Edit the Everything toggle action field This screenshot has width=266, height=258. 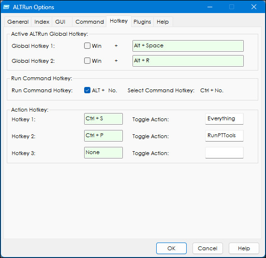pos(224,119)
